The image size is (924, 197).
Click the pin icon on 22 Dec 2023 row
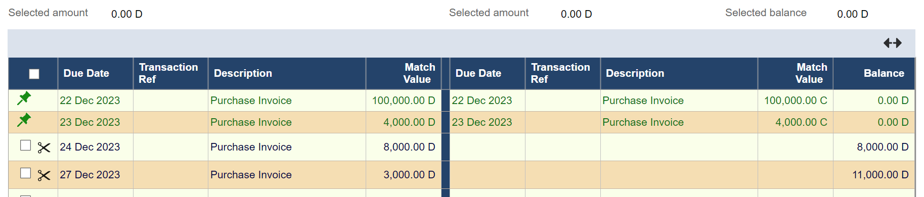(24, 98)
